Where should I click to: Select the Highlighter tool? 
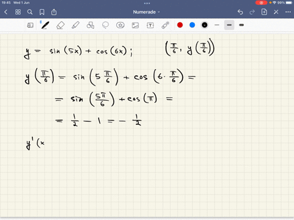pos(75,25)
